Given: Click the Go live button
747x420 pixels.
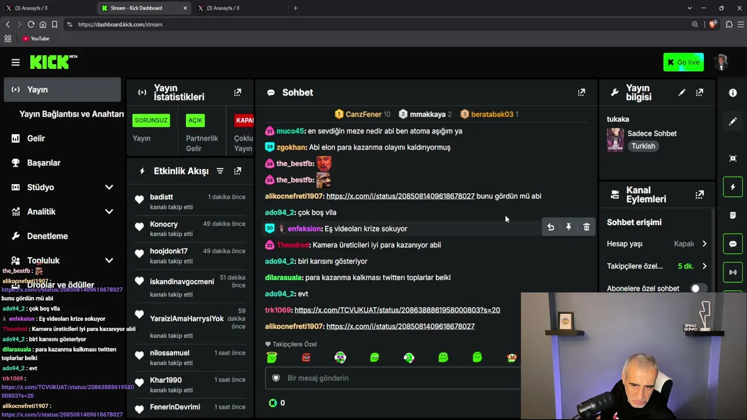Looking at the screenshot, I should coord(683,62).
